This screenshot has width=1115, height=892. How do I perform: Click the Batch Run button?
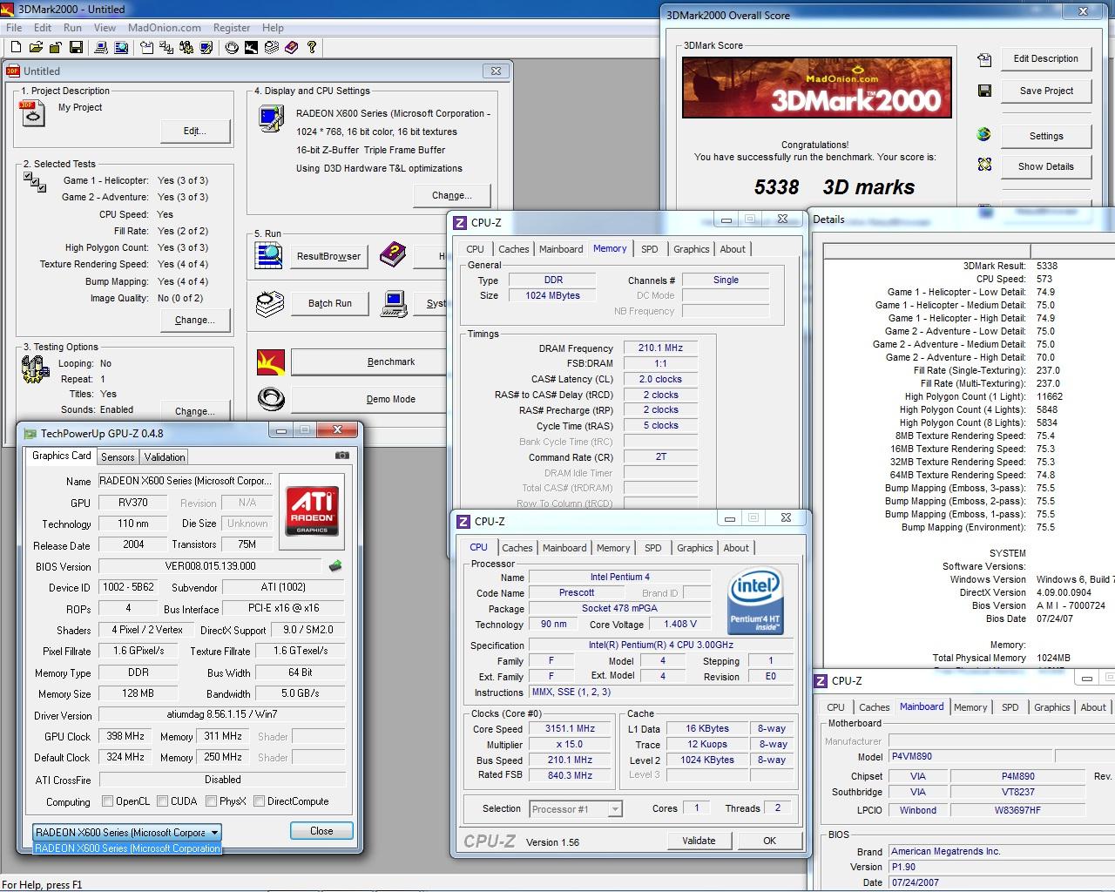330,303
